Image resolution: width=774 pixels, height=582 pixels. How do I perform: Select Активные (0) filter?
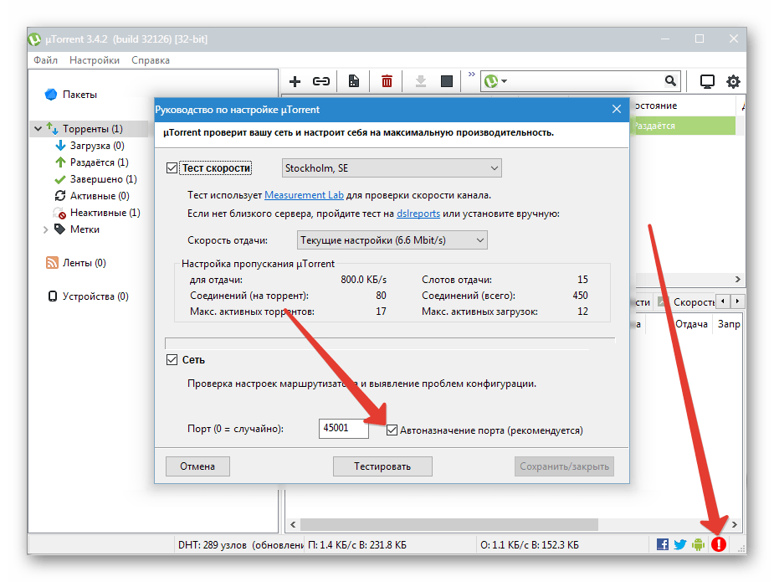click(x=100, y=196)
